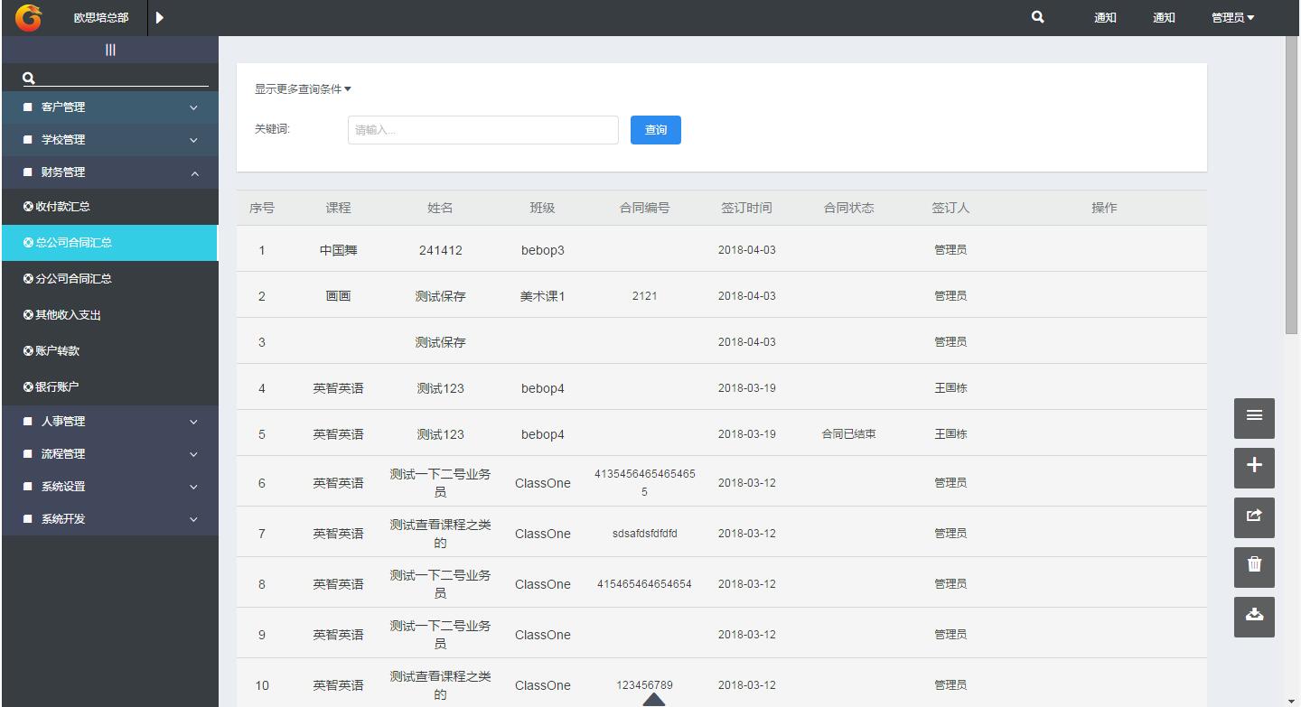Expand 显示更多查询条件 options
Screen dimensions: 1301x707
pos(303,89)
